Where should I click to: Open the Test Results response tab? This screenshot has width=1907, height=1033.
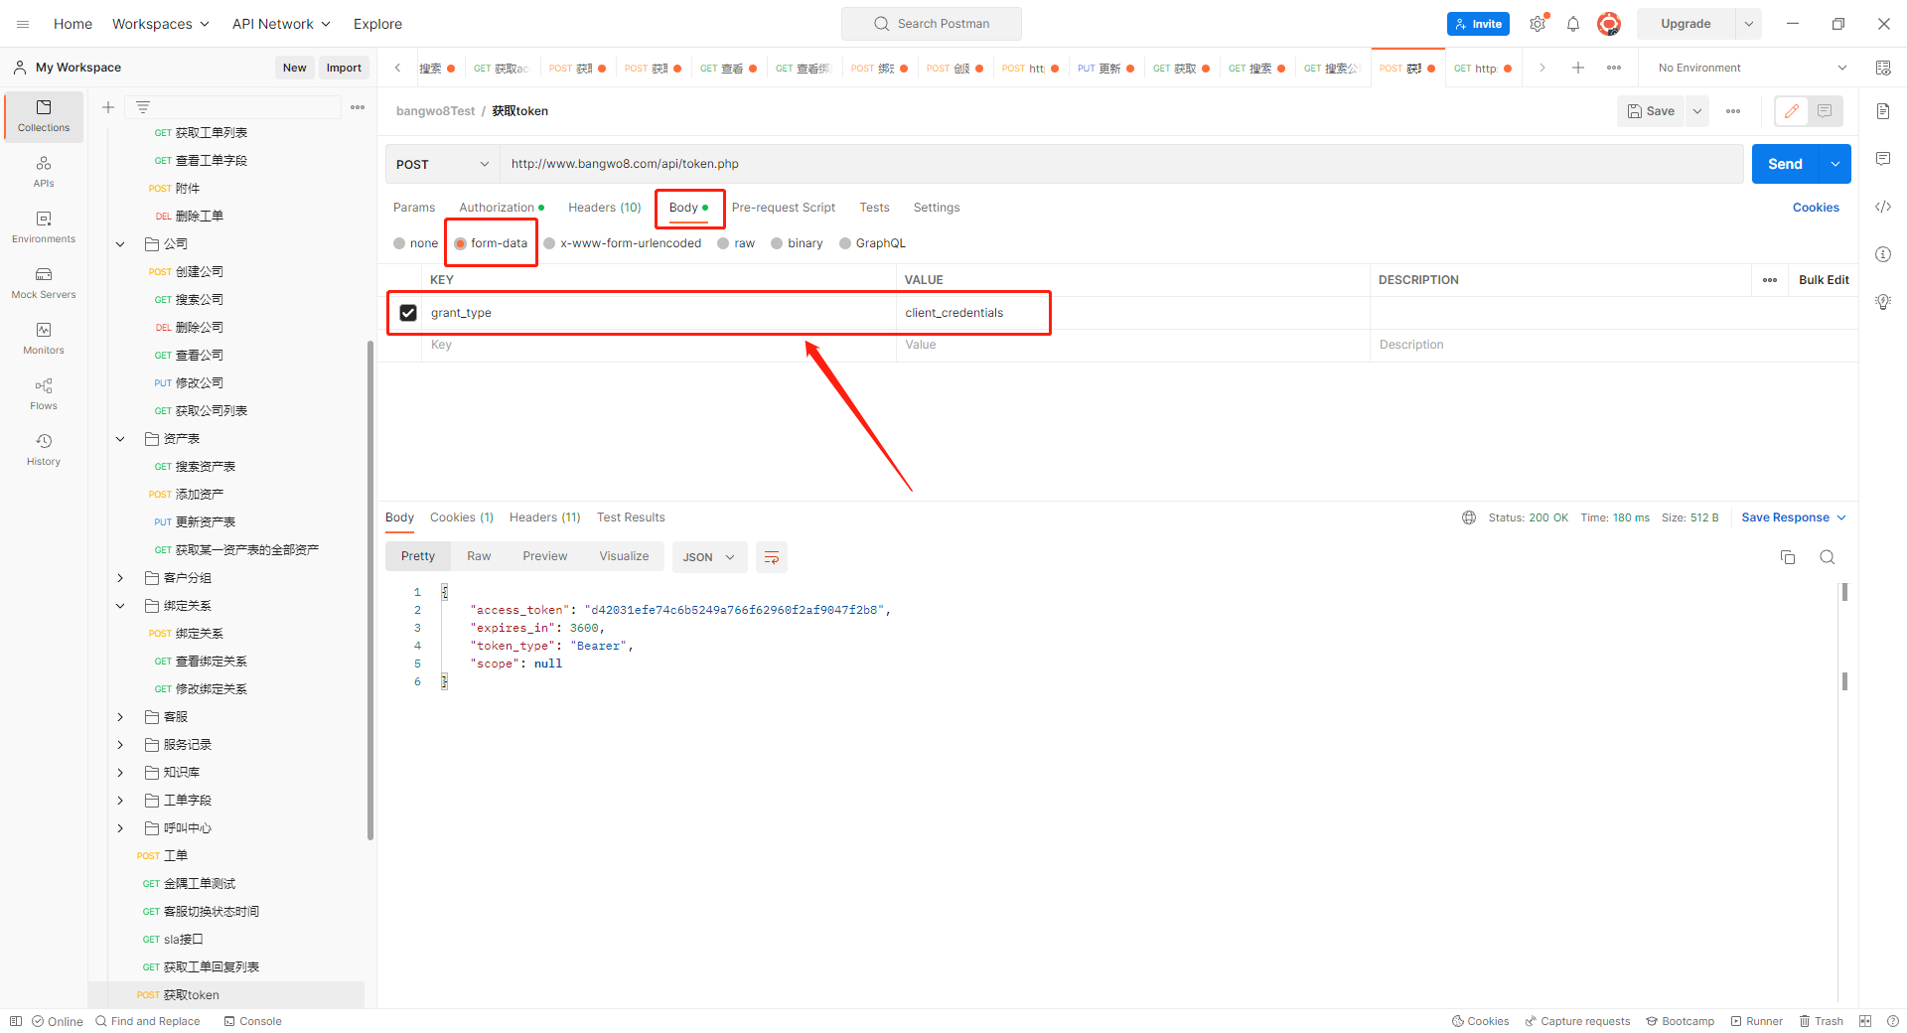click(631, 517)
